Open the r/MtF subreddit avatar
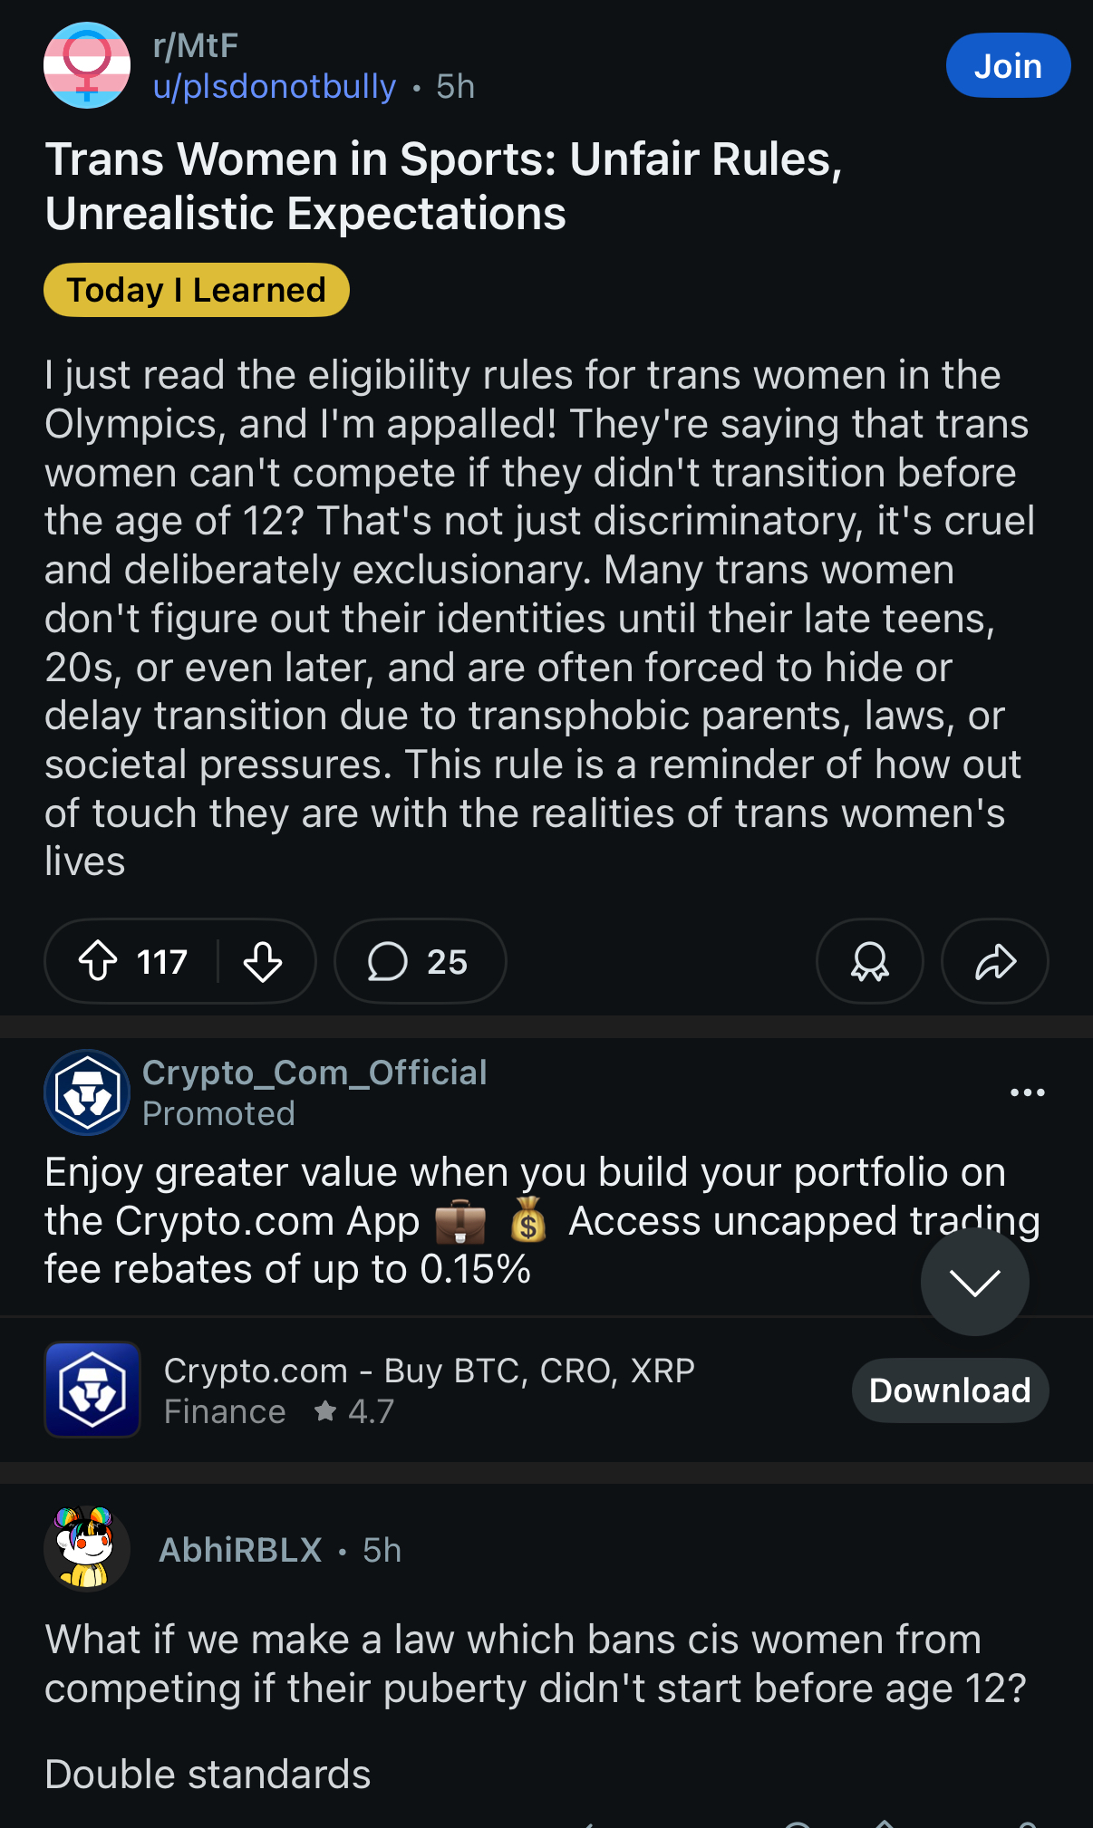The image size is (1093, 1828). [x=87, y=65]
